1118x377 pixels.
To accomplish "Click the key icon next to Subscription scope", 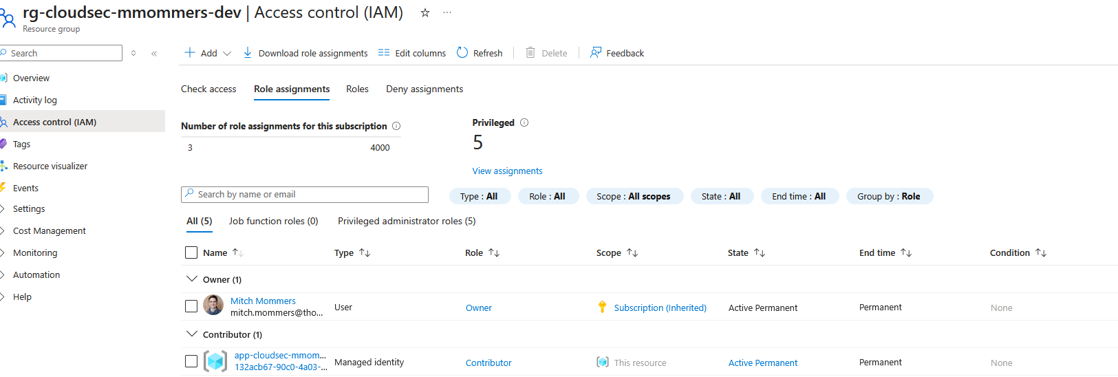I will tap(603, 307).
